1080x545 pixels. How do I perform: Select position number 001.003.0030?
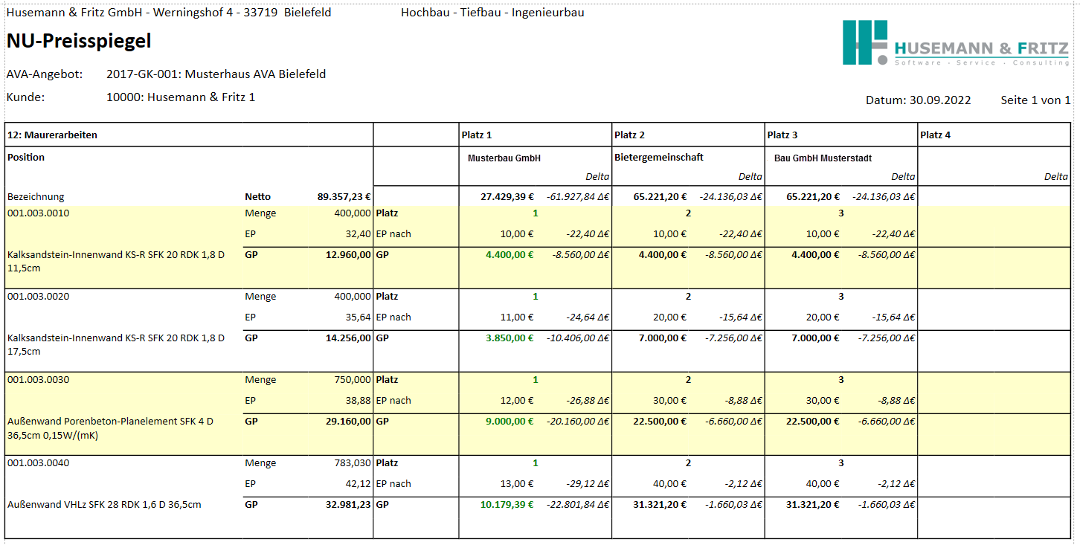(39, 380)
